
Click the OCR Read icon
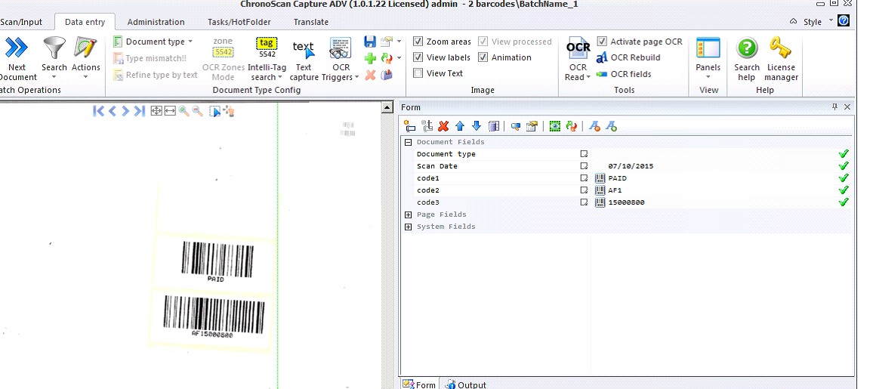point(578,48)
